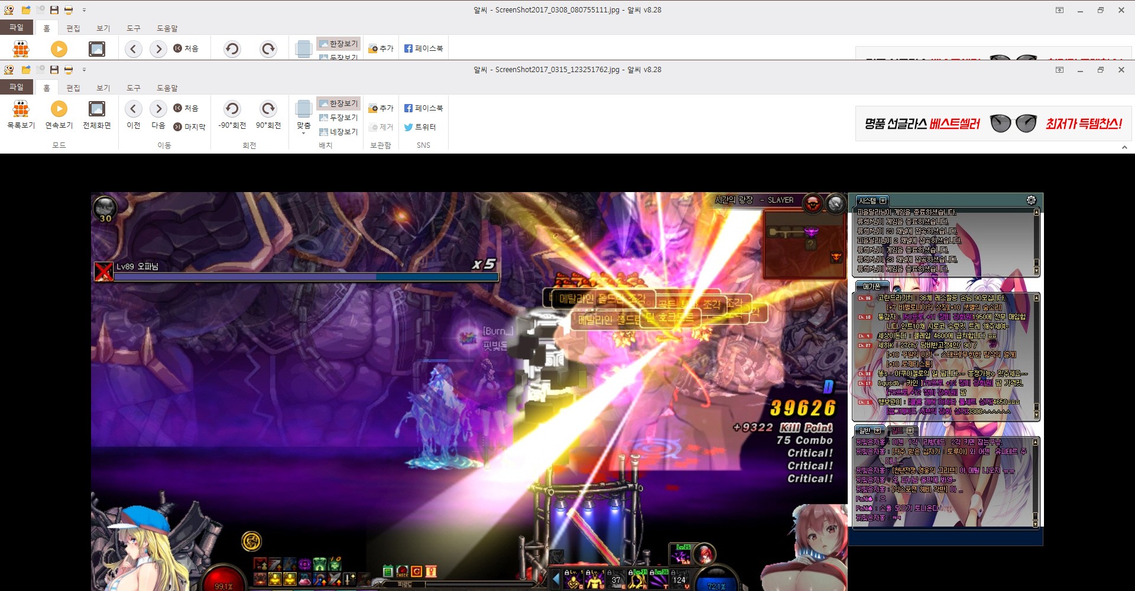Click 처음 in back window
Viewport: 1135px width, 591px height.
(186, 48)
